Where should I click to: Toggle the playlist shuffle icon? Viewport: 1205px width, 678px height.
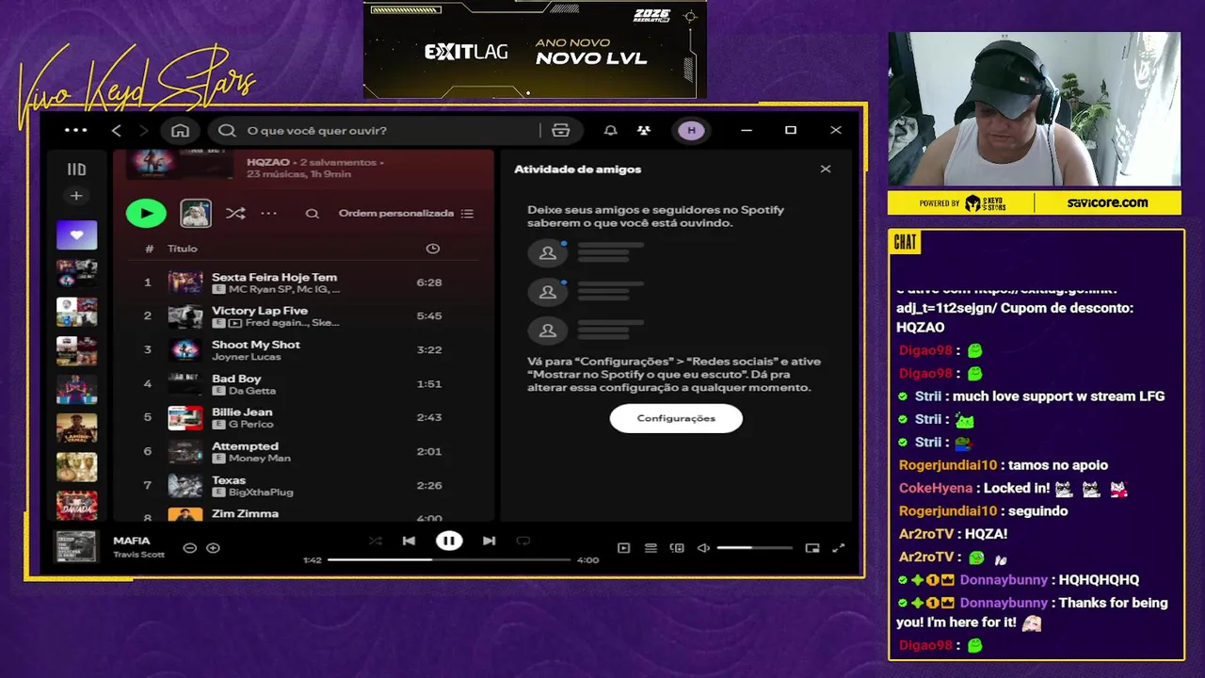click(235, 214)
